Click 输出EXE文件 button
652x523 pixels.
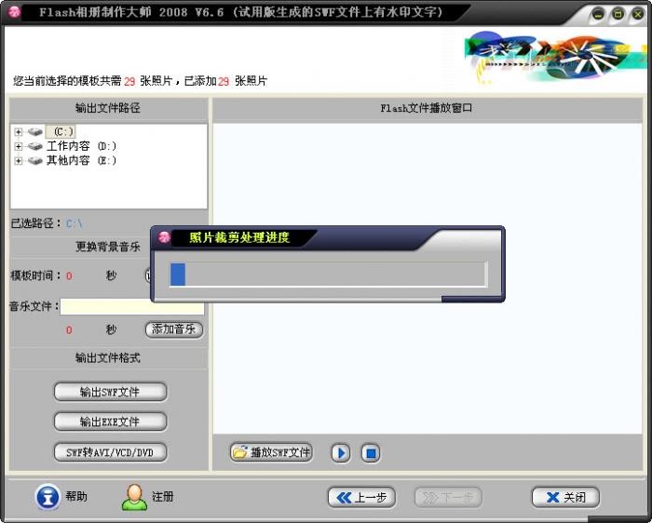pyautogui.click(x=110, y=422)
